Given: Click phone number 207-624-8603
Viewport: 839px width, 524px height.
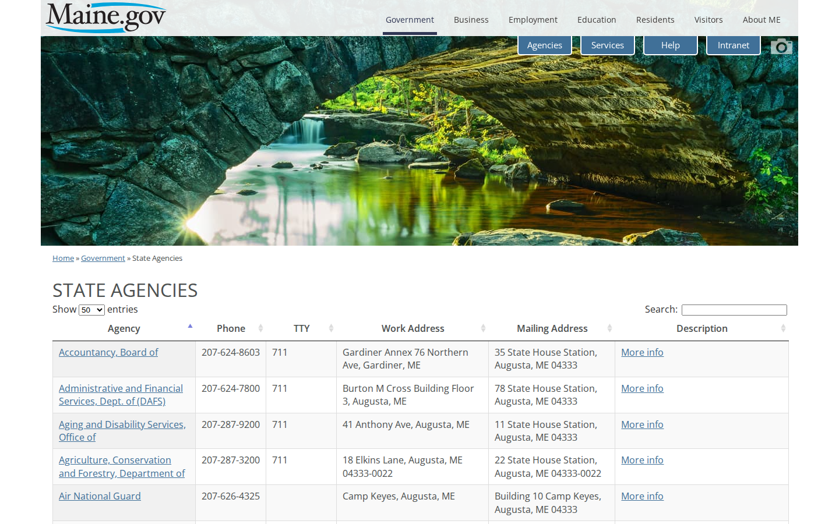Looking at the screenshot, I should coord(231,352).
